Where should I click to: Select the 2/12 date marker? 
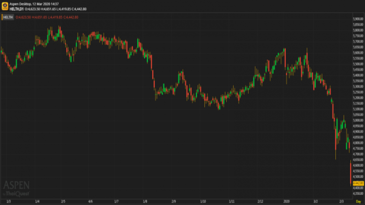[260, 201]
